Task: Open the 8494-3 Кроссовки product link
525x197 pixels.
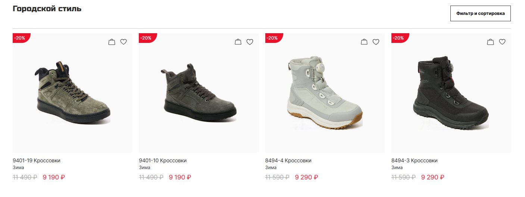Action: click(415, 161)
